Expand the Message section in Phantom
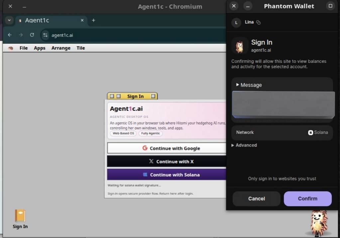 [249, 85]
